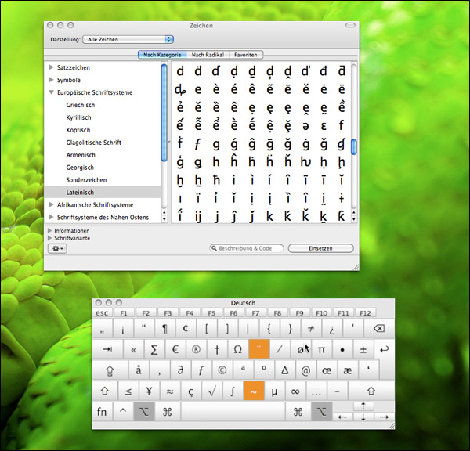The width and height of the screenshot is (470, 451).
Task: Click the Einsetzen button
Action: click(320, 248)
